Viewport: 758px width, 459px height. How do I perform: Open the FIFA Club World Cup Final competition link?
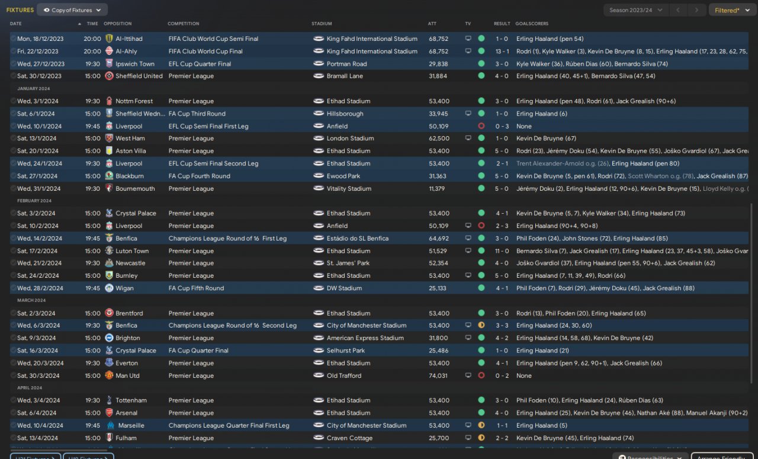tap(205, 52)
